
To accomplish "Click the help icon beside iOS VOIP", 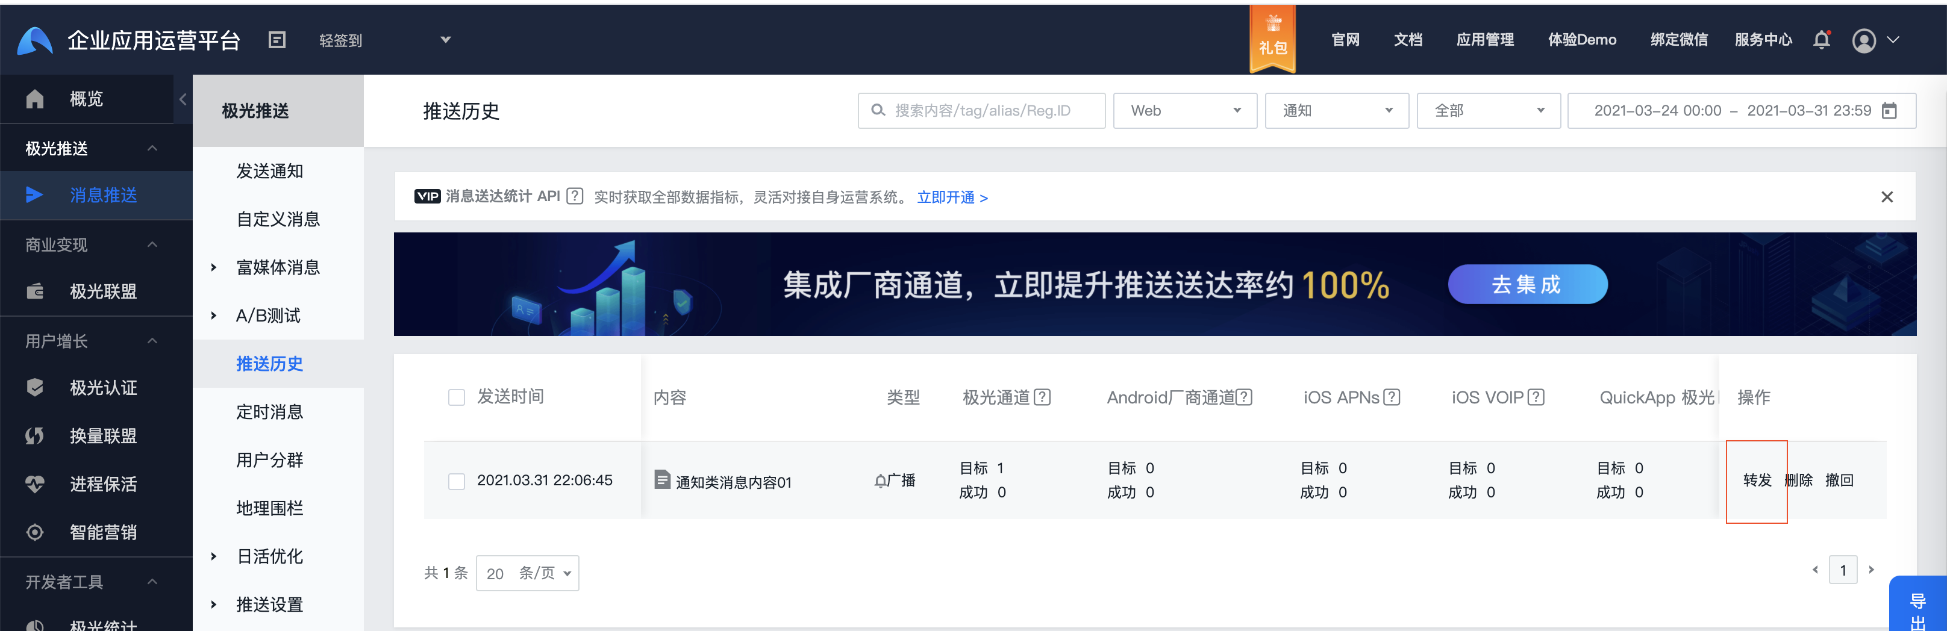I will point(1536,397).
